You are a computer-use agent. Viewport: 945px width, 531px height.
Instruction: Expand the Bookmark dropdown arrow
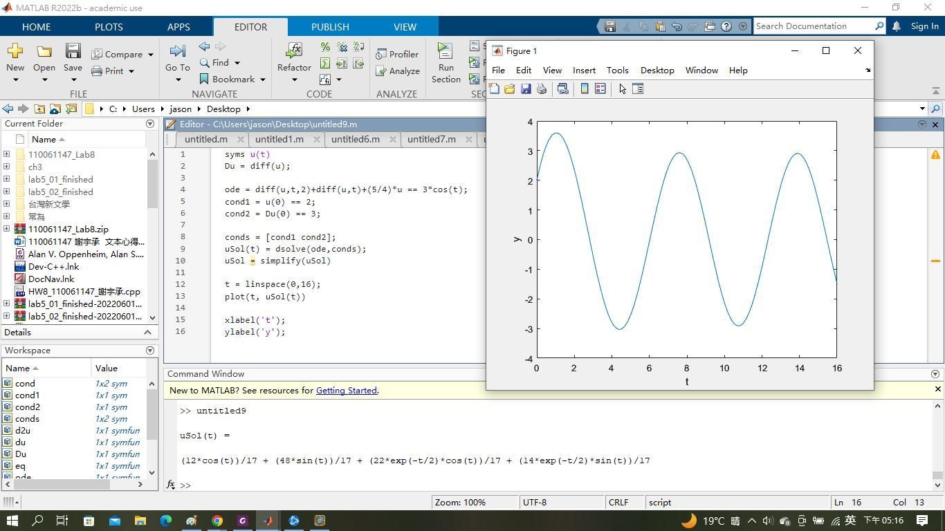click(x=262, y=79)
